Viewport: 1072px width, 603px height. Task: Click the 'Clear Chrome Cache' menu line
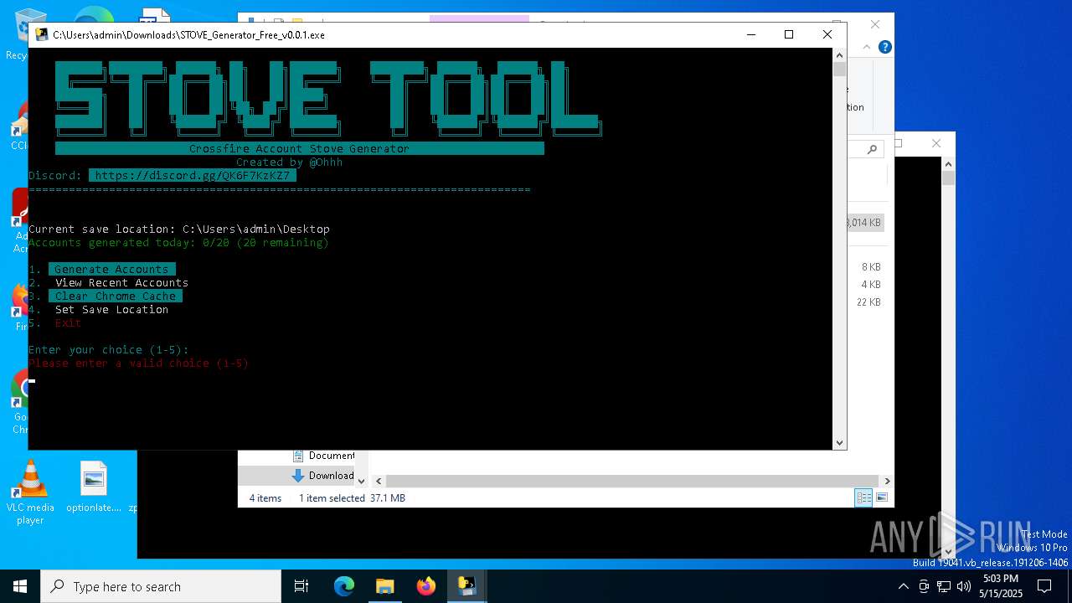[116, 296]
